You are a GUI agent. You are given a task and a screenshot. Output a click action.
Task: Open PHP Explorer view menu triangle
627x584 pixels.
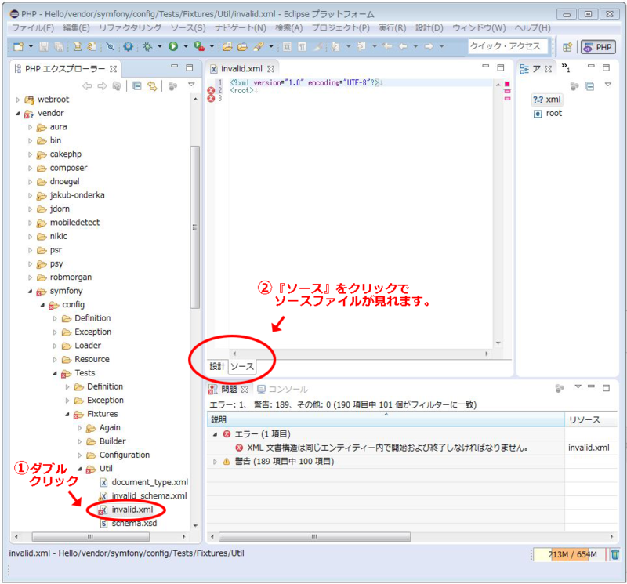click(191, 85)
